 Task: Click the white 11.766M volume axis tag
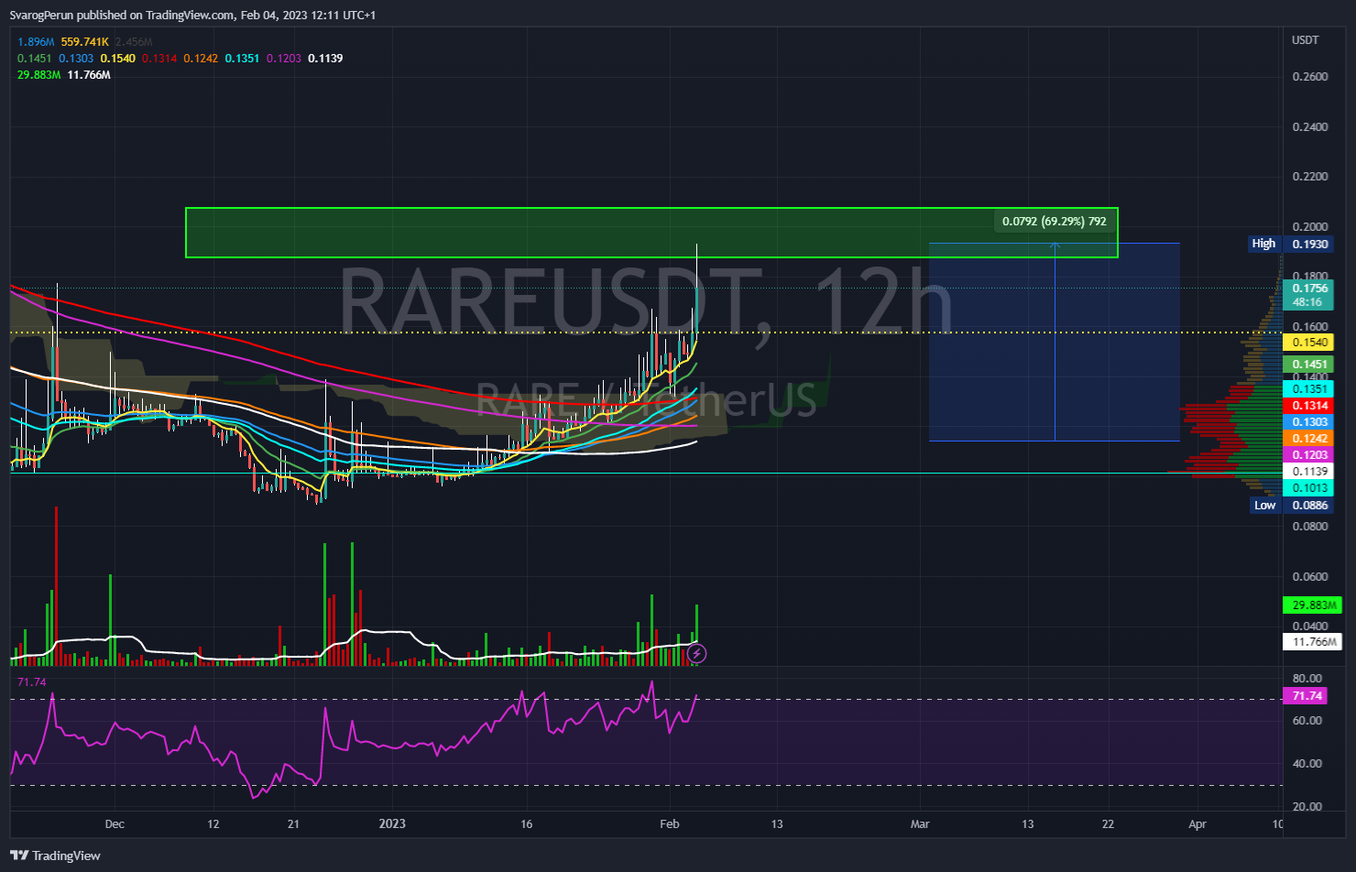click(x=1313, y=642)
